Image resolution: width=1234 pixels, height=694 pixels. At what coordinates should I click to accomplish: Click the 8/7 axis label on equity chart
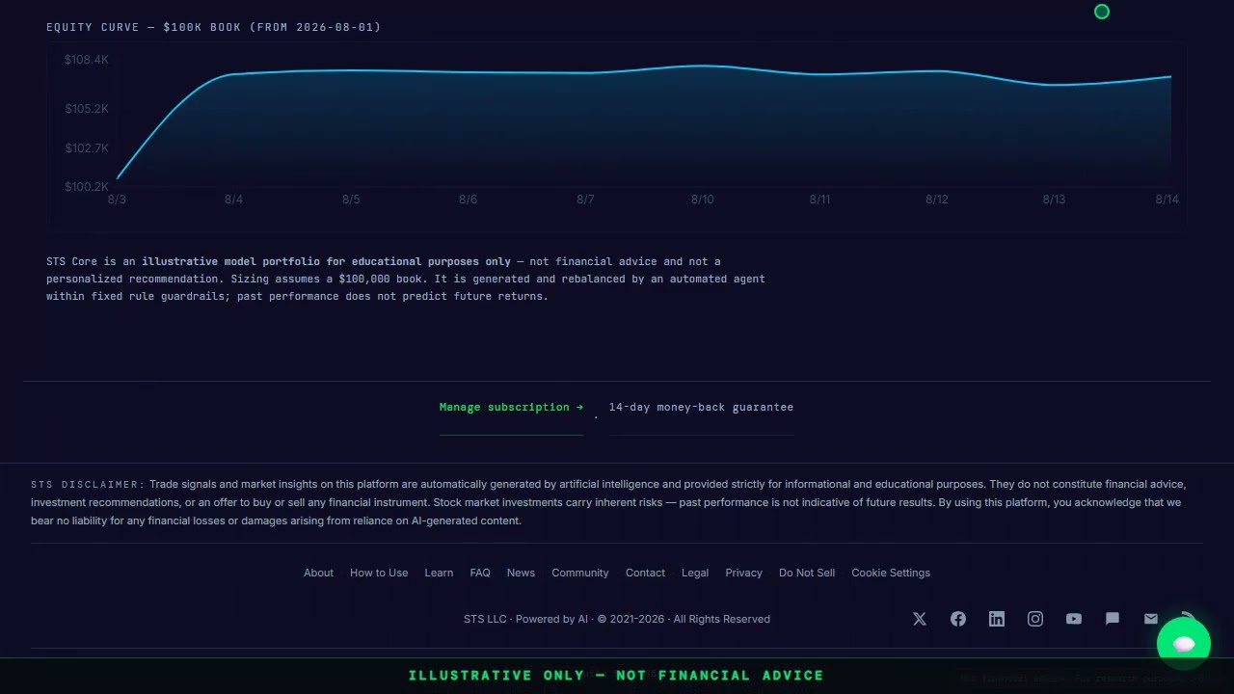tap(585, 200)
